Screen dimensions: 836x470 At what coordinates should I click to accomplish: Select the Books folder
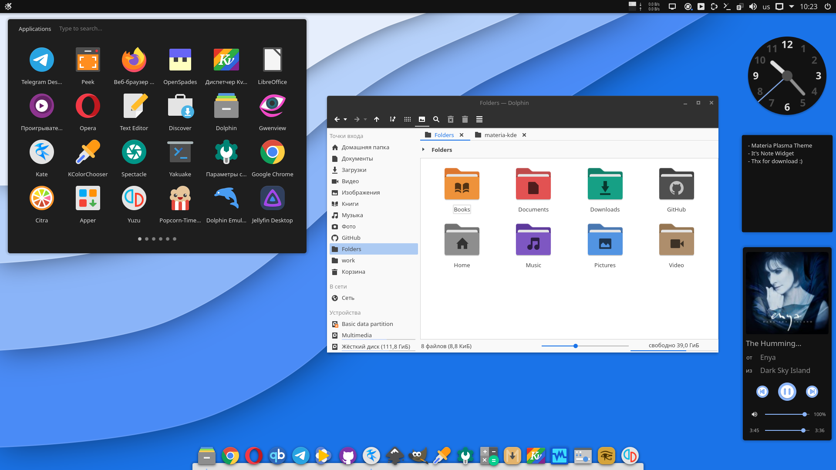[x=462, y=190]
